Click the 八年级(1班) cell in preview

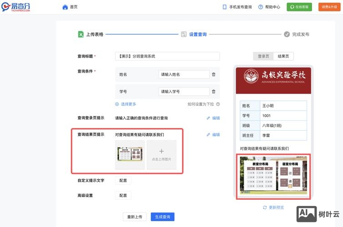pyautogui.click(x=283, y=125)
